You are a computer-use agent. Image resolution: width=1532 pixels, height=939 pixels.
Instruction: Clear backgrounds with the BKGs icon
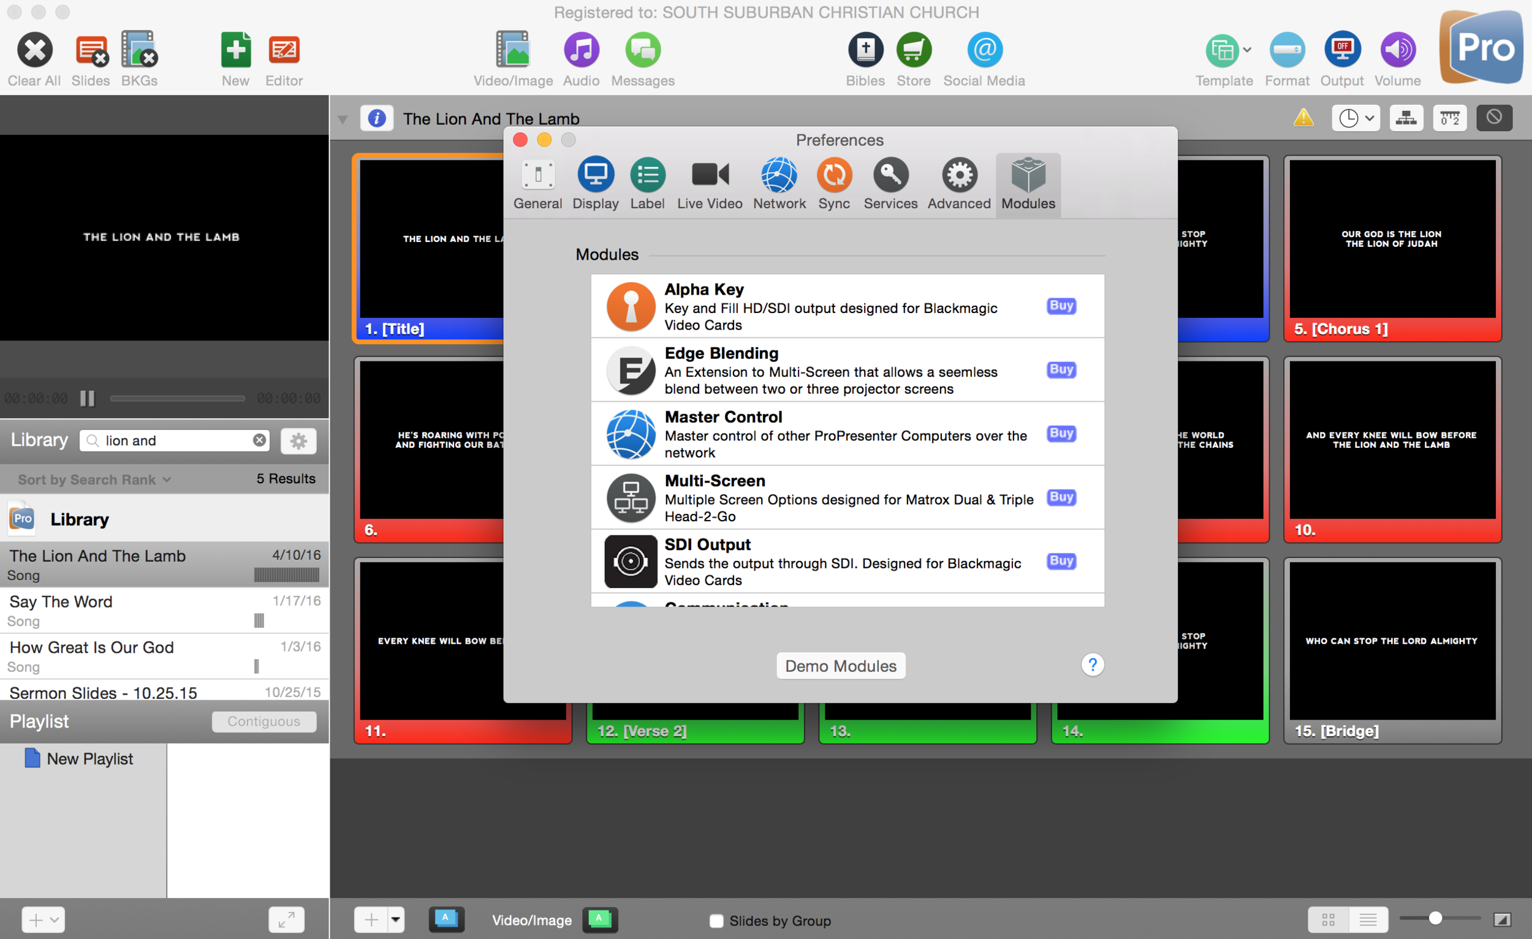point(138,50)
